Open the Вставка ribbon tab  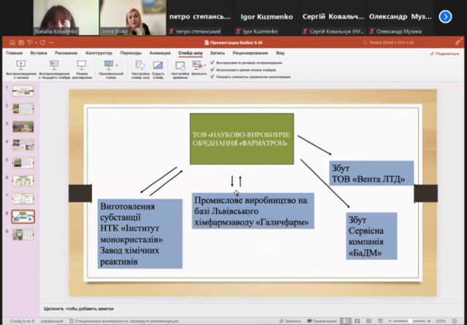[x=39, y=53]
